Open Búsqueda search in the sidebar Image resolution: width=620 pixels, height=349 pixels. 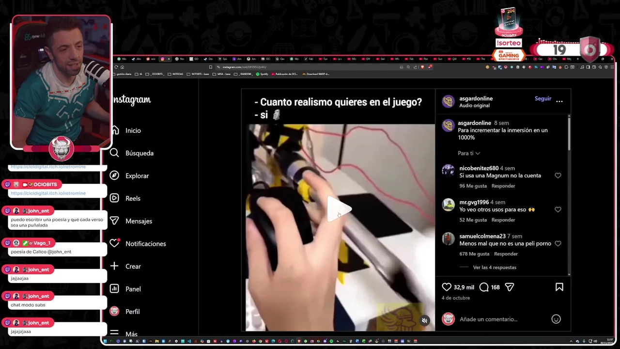point(132,153)
